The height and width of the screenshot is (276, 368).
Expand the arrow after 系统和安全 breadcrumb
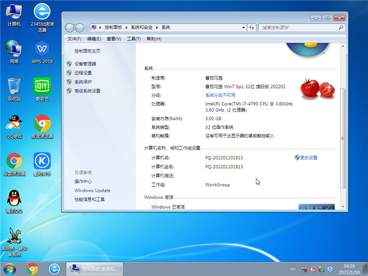[x=157, y=28]
